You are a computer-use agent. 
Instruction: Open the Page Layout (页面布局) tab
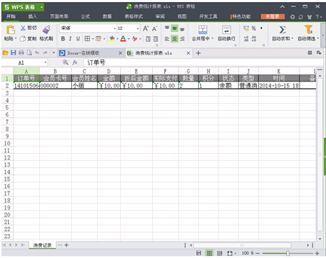(x=59, y=17)
